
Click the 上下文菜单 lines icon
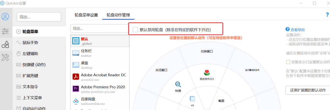point(19,98)
